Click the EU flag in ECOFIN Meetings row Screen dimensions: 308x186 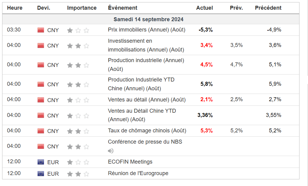pyautogui.click(x=41, y=162)
